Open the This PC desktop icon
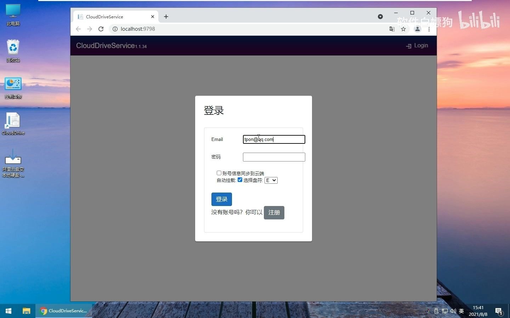Screen dimensions: 510x318 pos(13,15)
